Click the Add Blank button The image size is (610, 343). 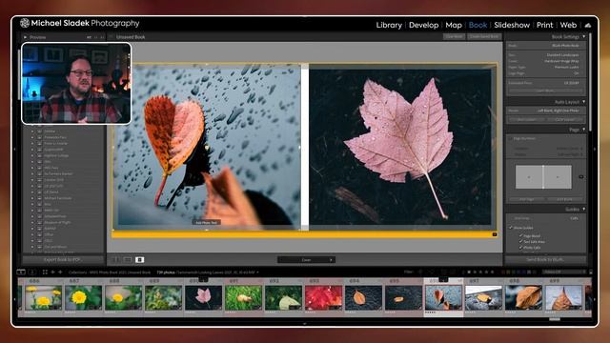(x=564, y=199)
